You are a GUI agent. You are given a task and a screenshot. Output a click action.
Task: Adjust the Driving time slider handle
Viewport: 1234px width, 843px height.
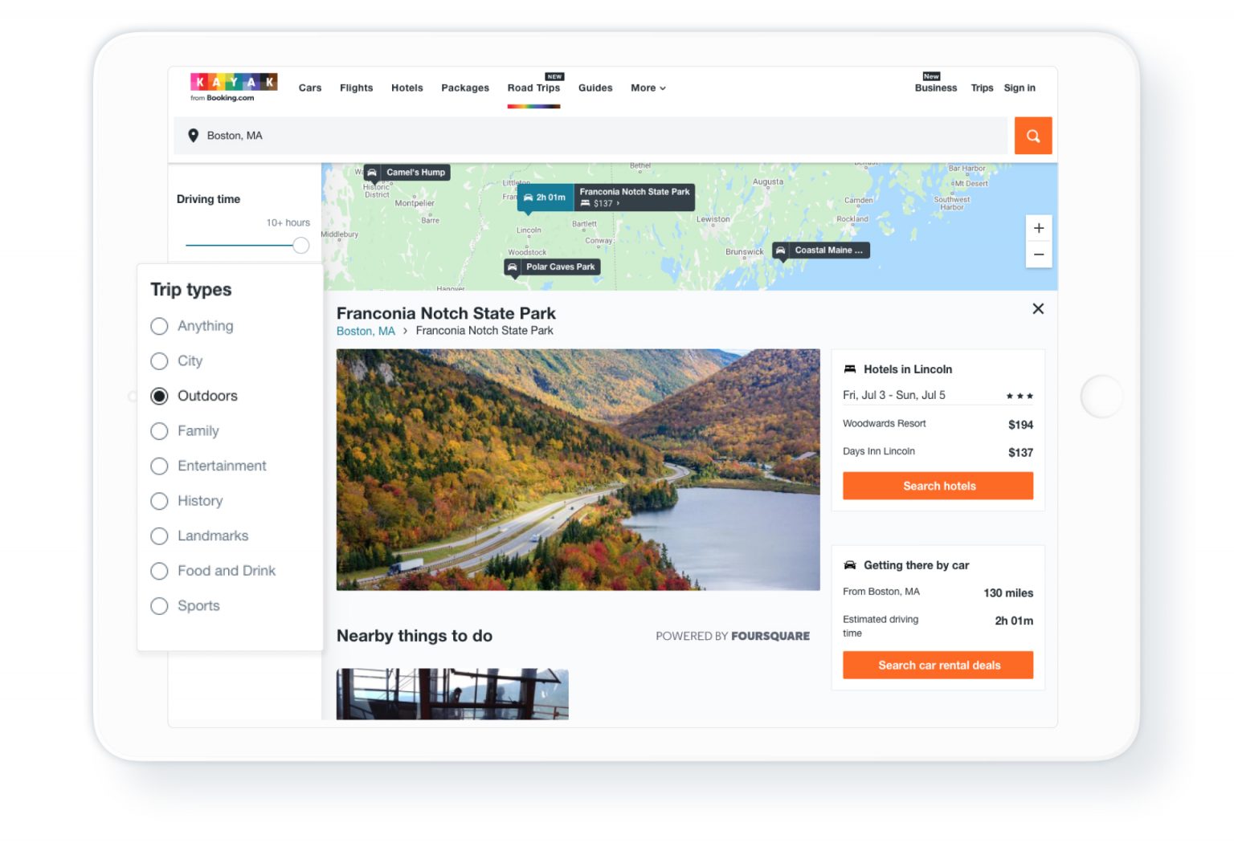tap(300, 245)
